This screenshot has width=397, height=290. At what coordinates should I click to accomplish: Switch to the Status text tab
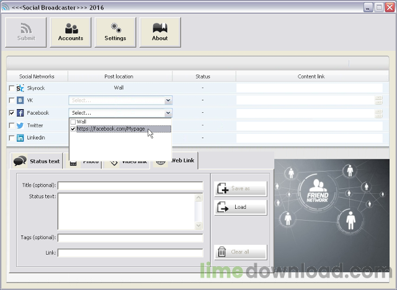pyautogui.click(x=37, y=161)
